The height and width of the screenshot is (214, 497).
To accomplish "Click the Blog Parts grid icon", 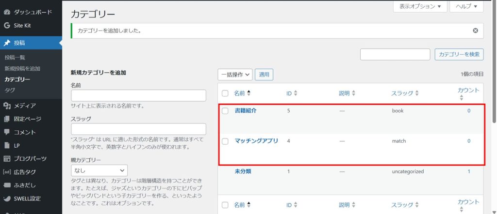I will 7,159.
